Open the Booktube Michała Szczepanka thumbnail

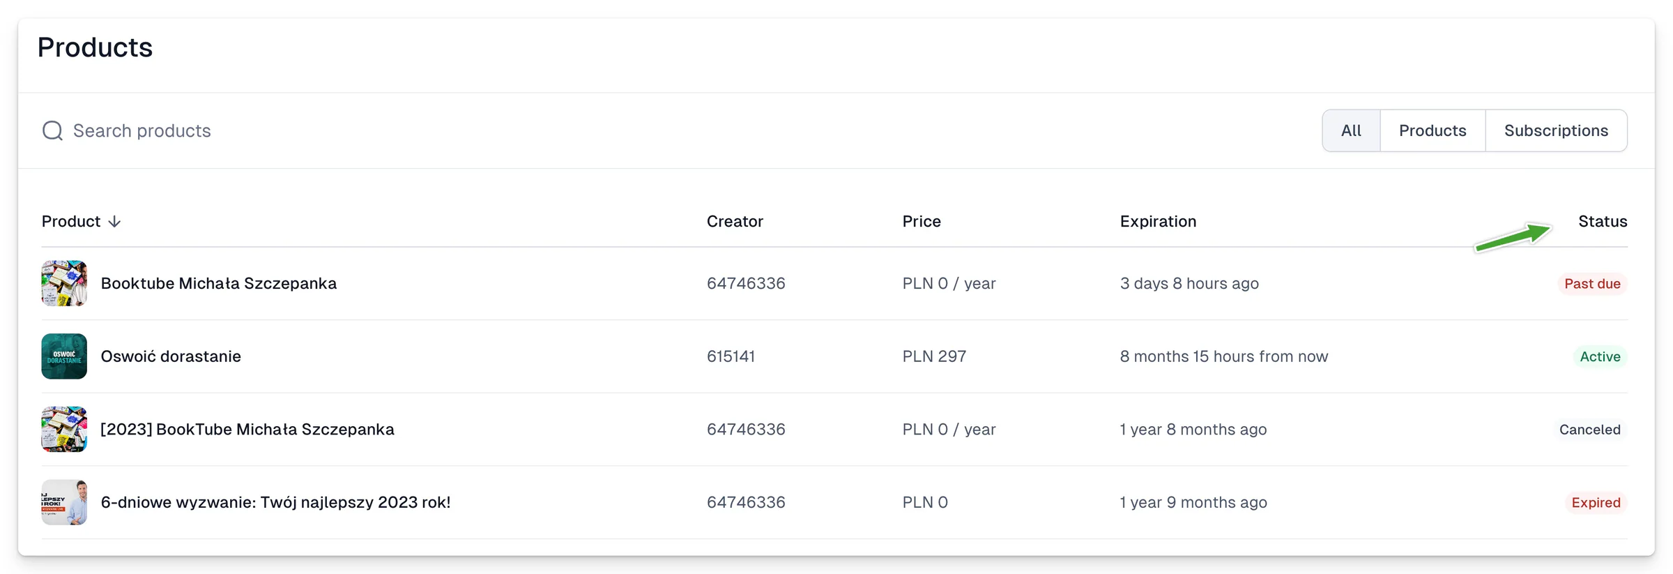pos(64,283)
